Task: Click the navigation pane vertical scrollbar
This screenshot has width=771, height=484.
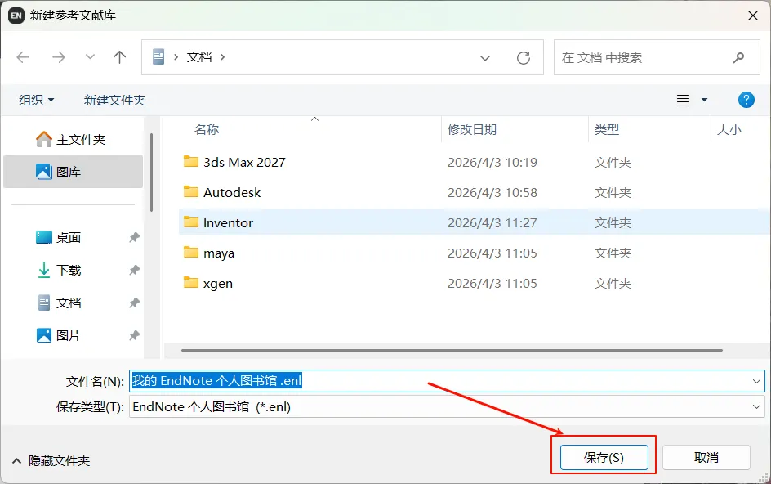Action: pos(151,173)
